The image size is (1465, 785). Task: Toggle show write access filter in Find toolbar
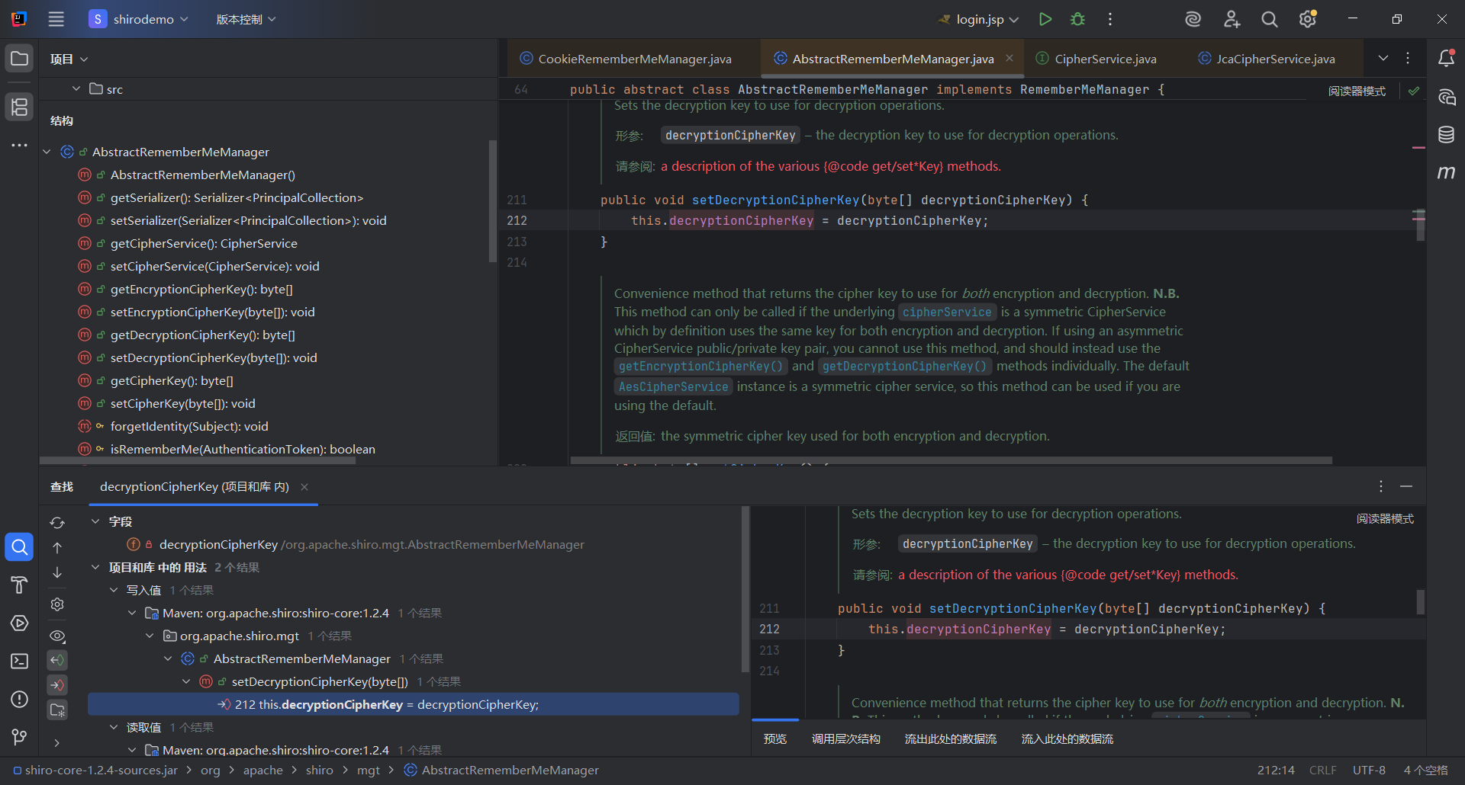[x=57, y=685]
